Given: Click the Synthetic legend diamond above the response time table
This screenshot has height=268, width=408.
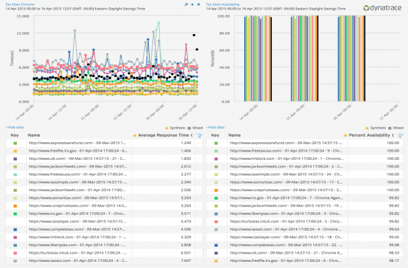Looking at the screenshot, I should pyautogui.click(x=167, y=128).
